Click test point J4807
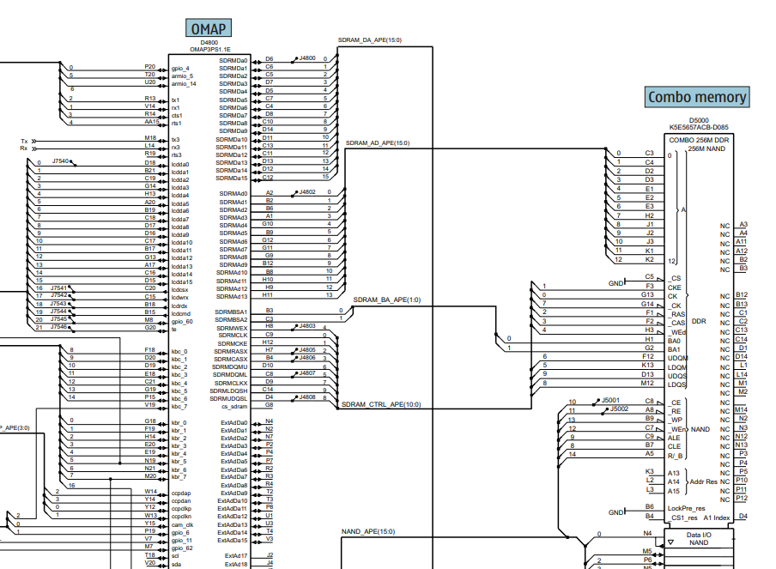 coord(306,373)
